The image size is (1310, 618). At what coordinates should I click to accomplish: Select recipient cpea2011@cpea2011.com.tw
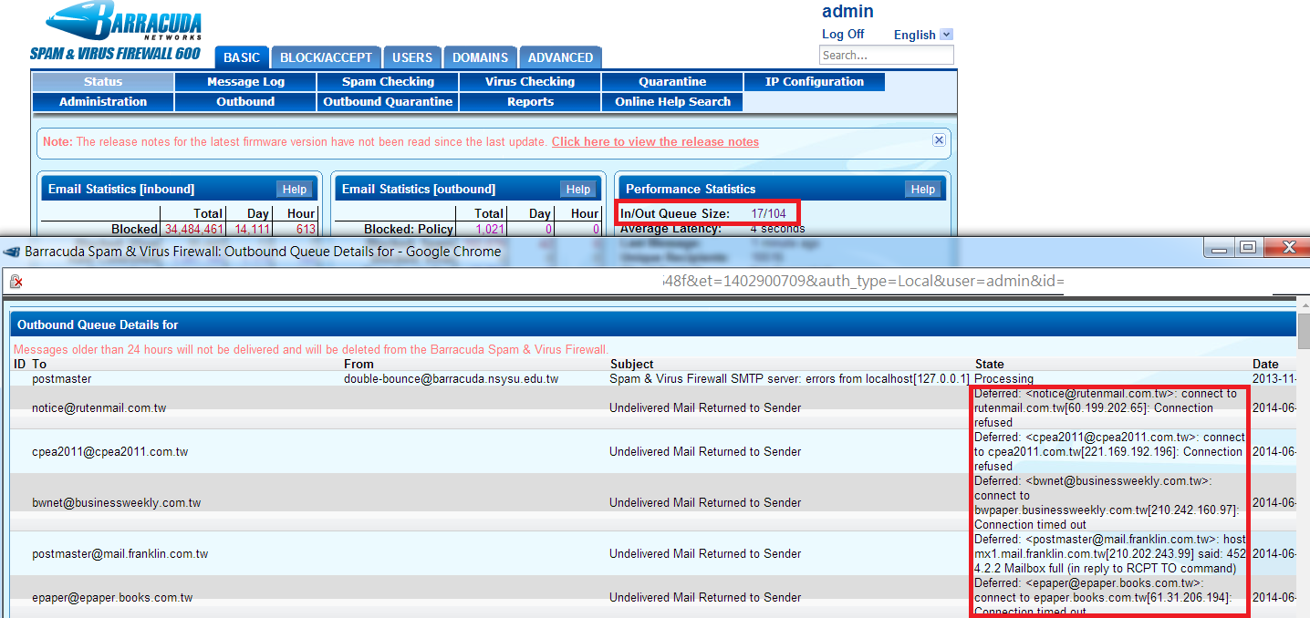click(109, 451)
